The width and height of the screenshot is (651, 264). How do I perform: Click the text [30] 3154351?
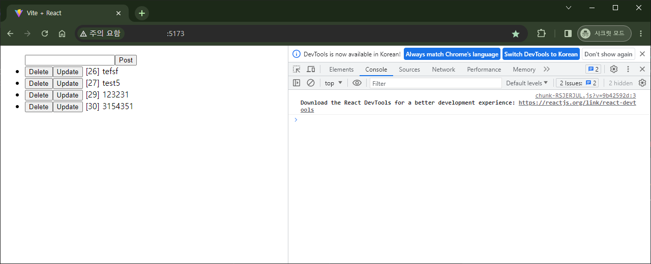click(x=110, y=107)
